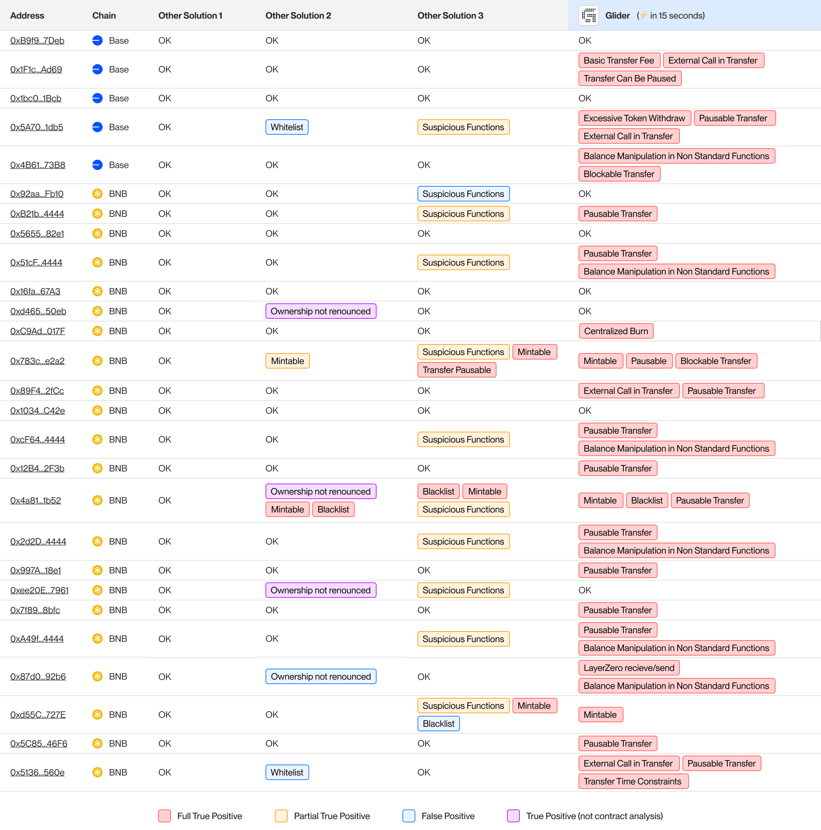The image size is (821, 830).
Task: Click the Glider logo icon
Action: point(588,15)
